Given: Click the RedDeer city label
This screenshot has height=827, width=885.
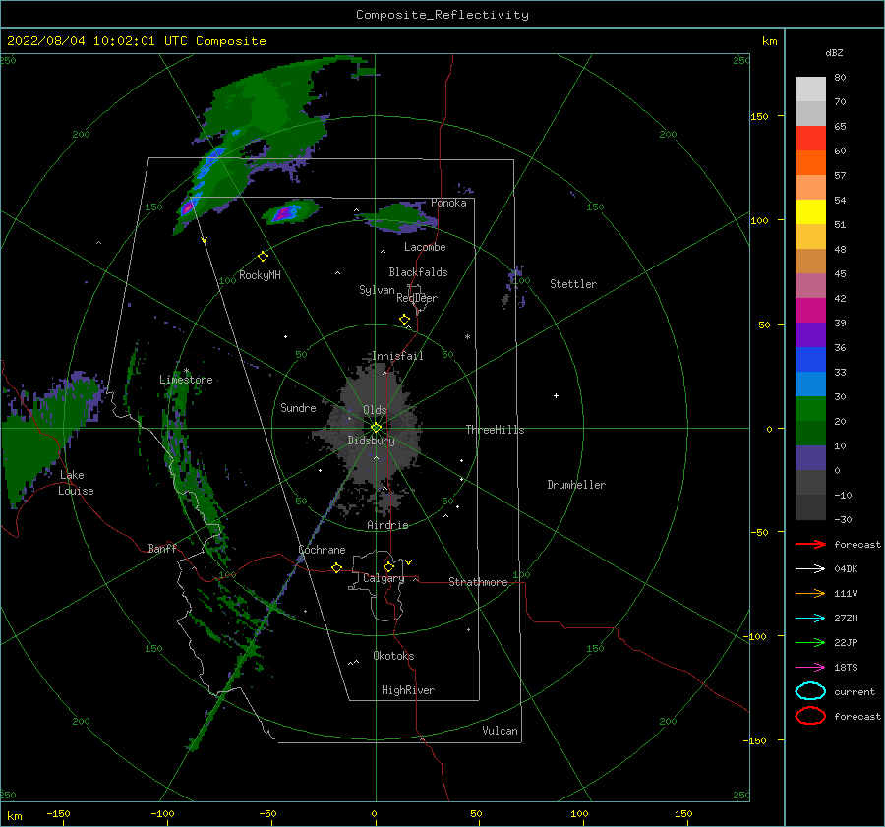Looking at the screenshot, I should (417, 298).
